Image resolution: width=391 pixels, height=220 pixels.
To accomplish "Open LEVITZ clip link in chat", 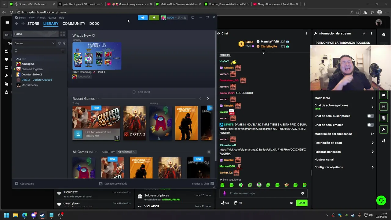I will (x=262, y=131).
